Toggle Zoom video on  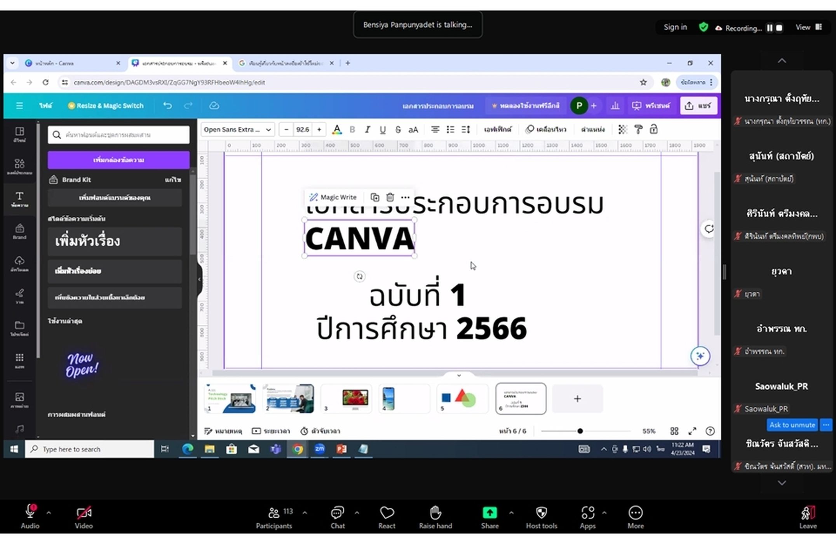pyautogui.click(x=84, y=518)
